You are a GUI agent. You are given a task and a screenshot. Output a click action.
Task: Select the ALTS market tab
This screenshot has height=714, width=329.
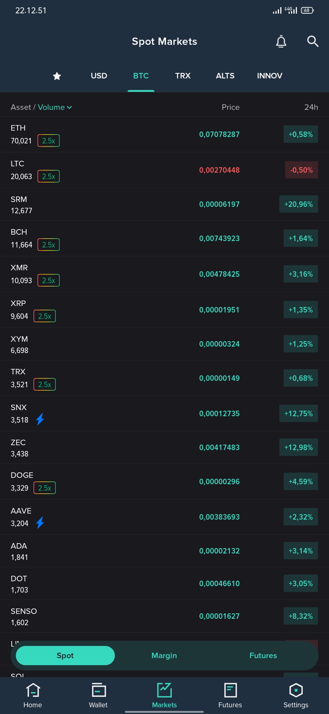[225, 76]
